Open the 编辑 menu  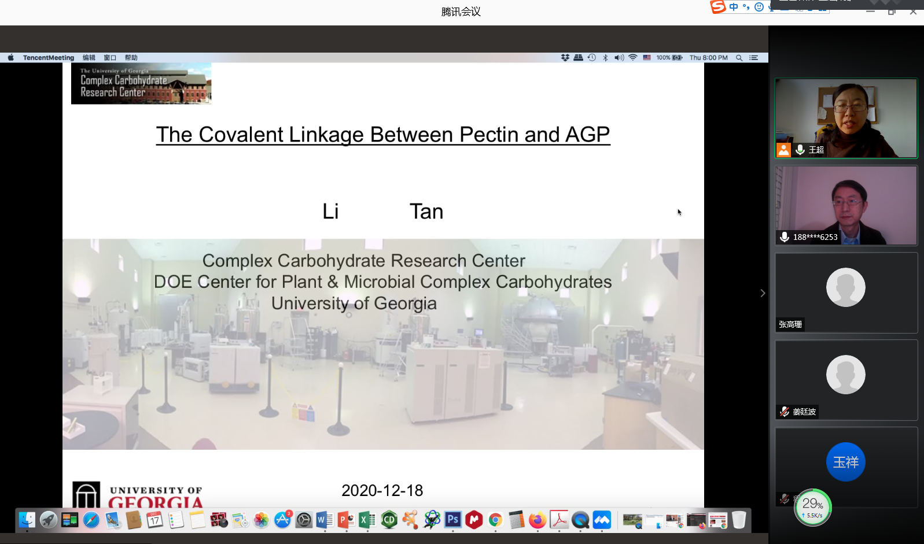pyautogui.click(x=89, y=58)
